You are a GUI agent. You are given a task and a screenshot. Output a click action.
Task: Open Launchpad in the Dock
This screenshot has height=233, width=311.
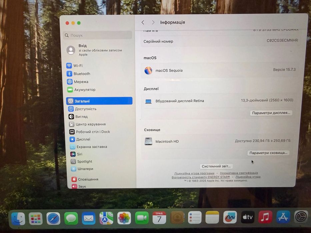(36, 218)
